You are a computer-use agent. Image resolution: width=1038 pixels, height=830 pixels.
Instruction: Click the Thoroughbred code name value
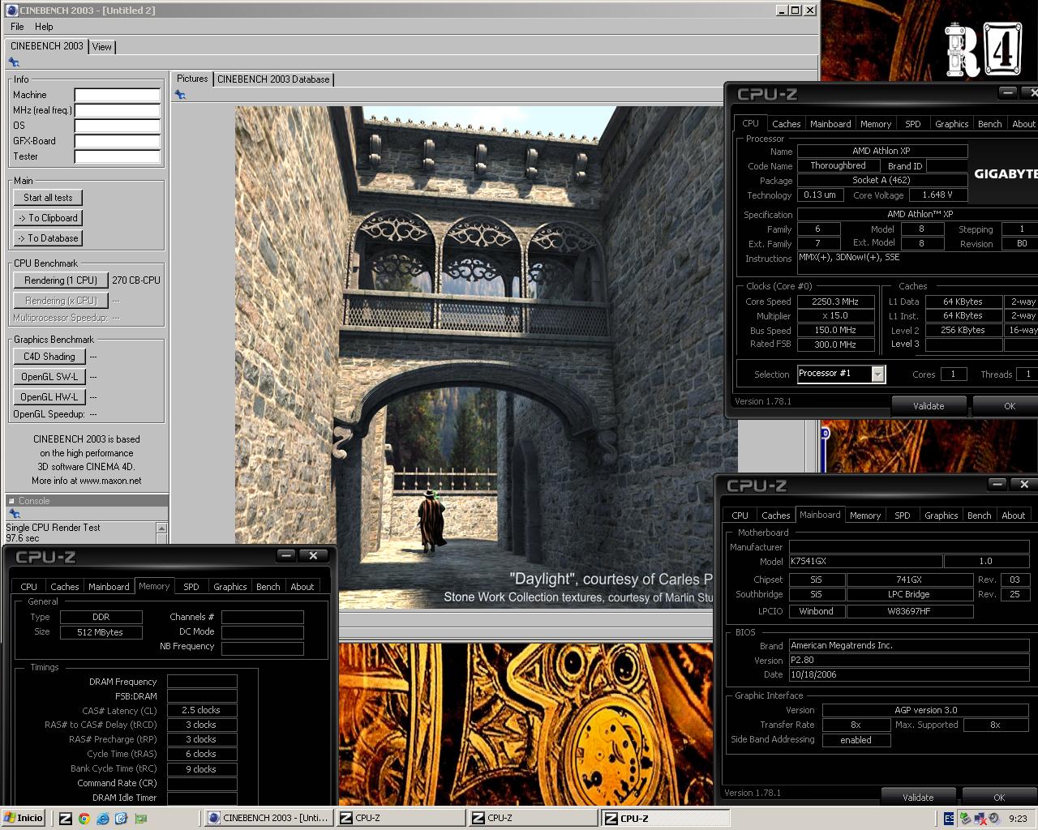point(838,165)
